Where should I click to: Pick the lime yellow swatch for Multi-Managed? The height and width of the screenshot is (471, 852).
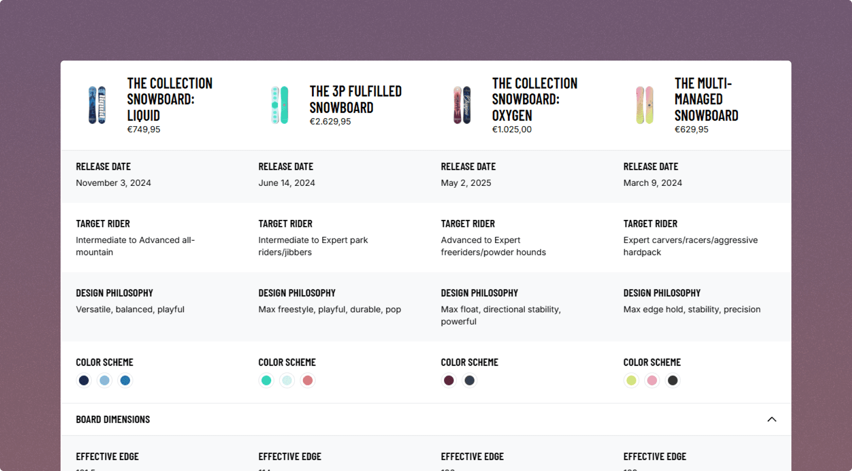[x=631, y=380]
